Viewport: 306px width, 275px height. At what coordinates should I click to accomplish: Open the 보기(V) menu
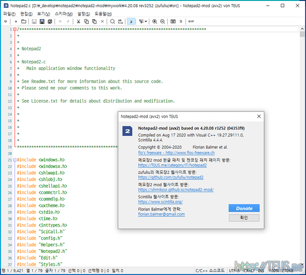click(x=43, y=14)
